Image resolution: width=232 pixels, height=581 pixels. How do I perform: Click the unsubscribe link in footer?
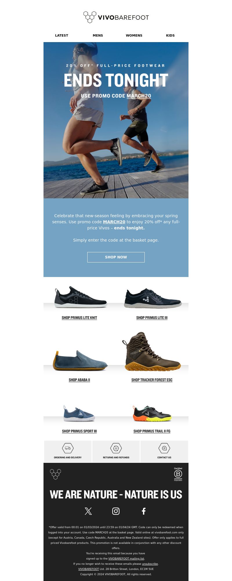pos(150,564)
